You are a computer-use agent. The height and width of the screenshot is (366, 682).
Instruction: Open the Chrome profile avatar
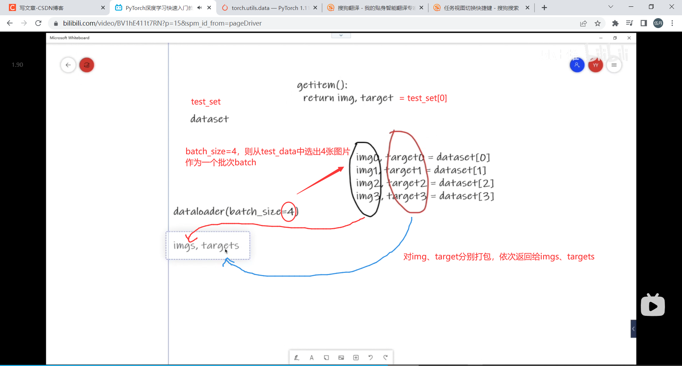[658, 23]
